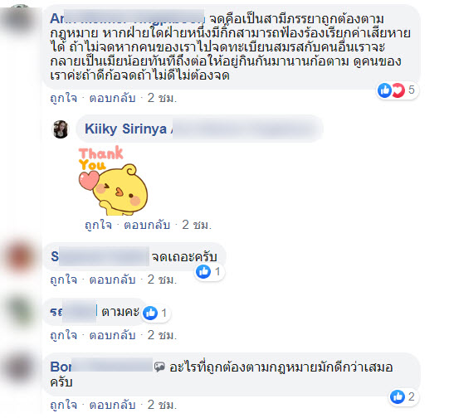Click ถูกใจ under the last comment
This screenshot has width=449, height=418.
(x=64, y=405)
